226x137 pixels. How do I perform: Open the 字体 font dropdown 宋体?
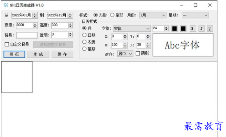pos(132,29)
